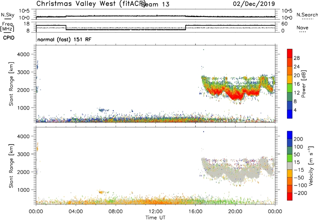The image size is (318, 220).
Task: Click the 'Power [dB]' colorbar title
Action: [304, 84]
